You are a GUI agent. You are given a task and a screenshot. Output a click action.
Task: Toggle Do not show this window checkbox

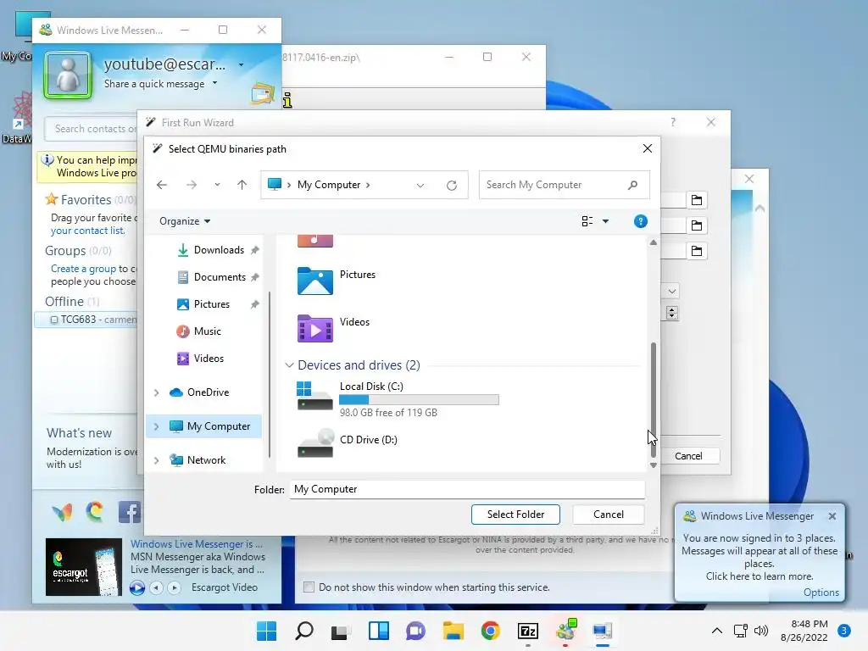coord(309,587)
